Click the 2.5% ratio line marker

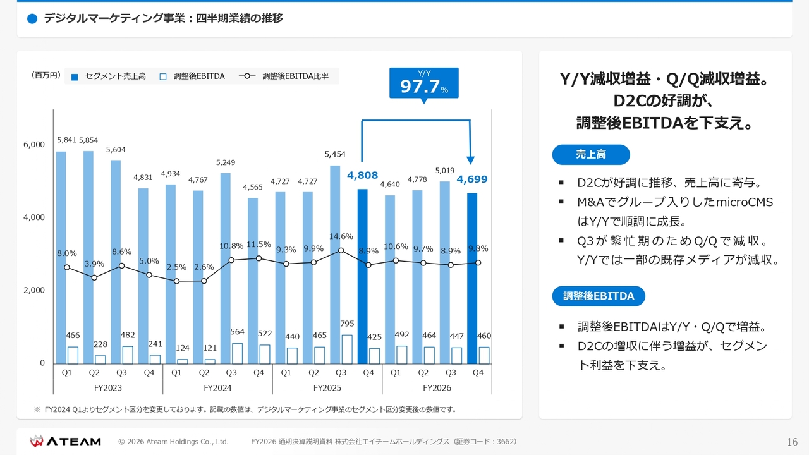pos(176,281)
